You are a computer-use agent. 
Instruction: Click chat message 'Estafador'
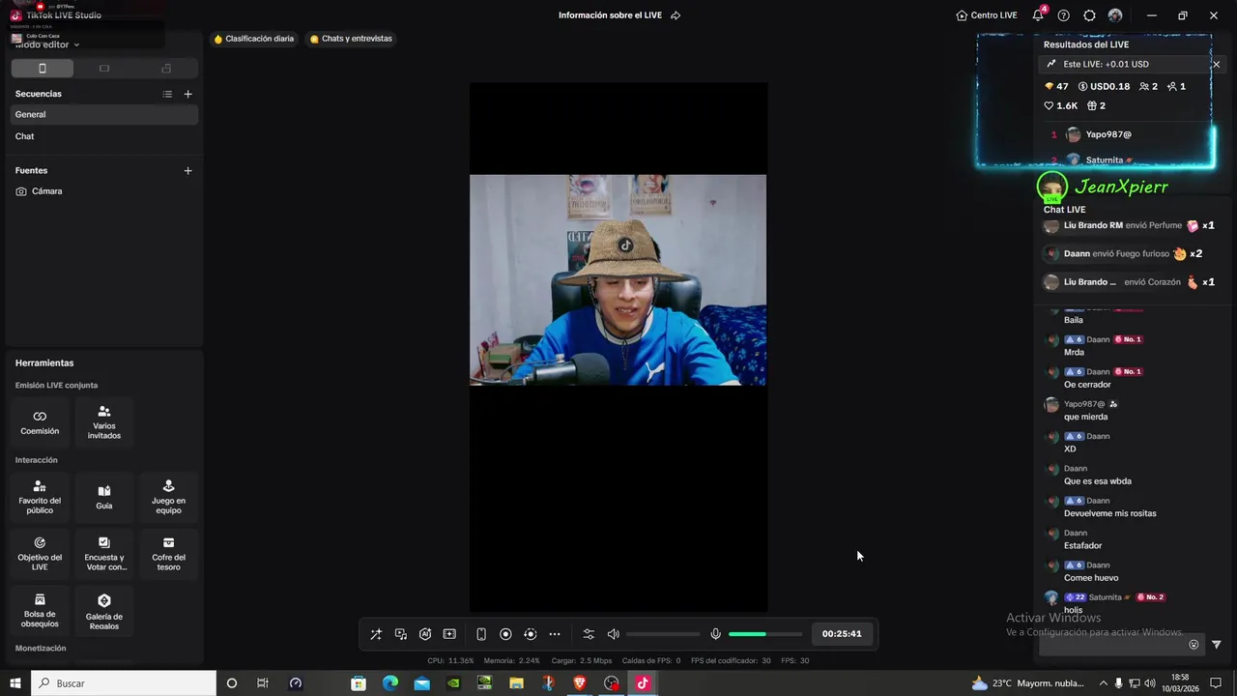(x=1082, y=546)
